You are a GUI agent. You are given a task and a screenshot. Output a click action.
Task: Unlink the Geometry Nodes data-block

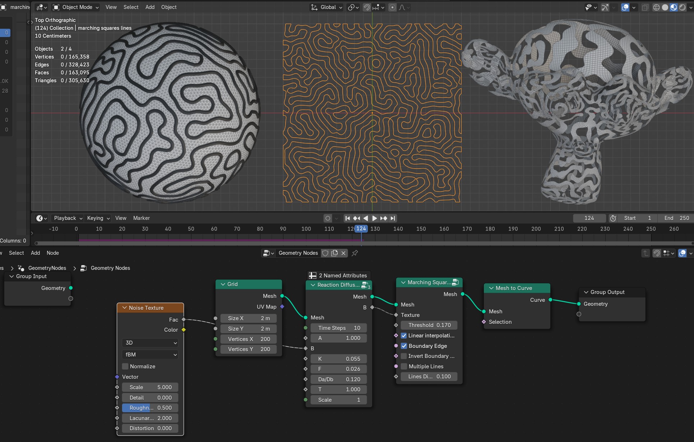343,253
